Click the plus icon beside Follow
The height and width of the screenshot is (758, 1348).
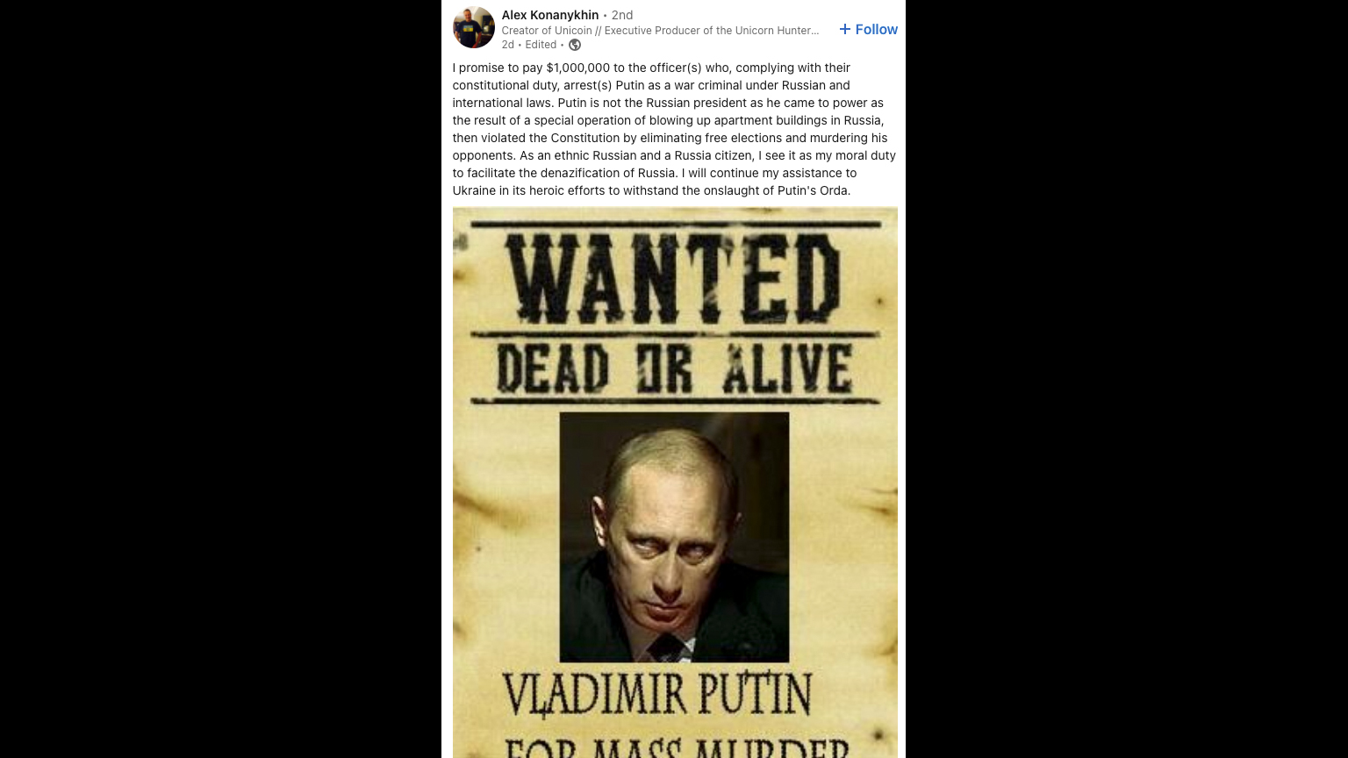pyautogui.click(x=845, y=29)
